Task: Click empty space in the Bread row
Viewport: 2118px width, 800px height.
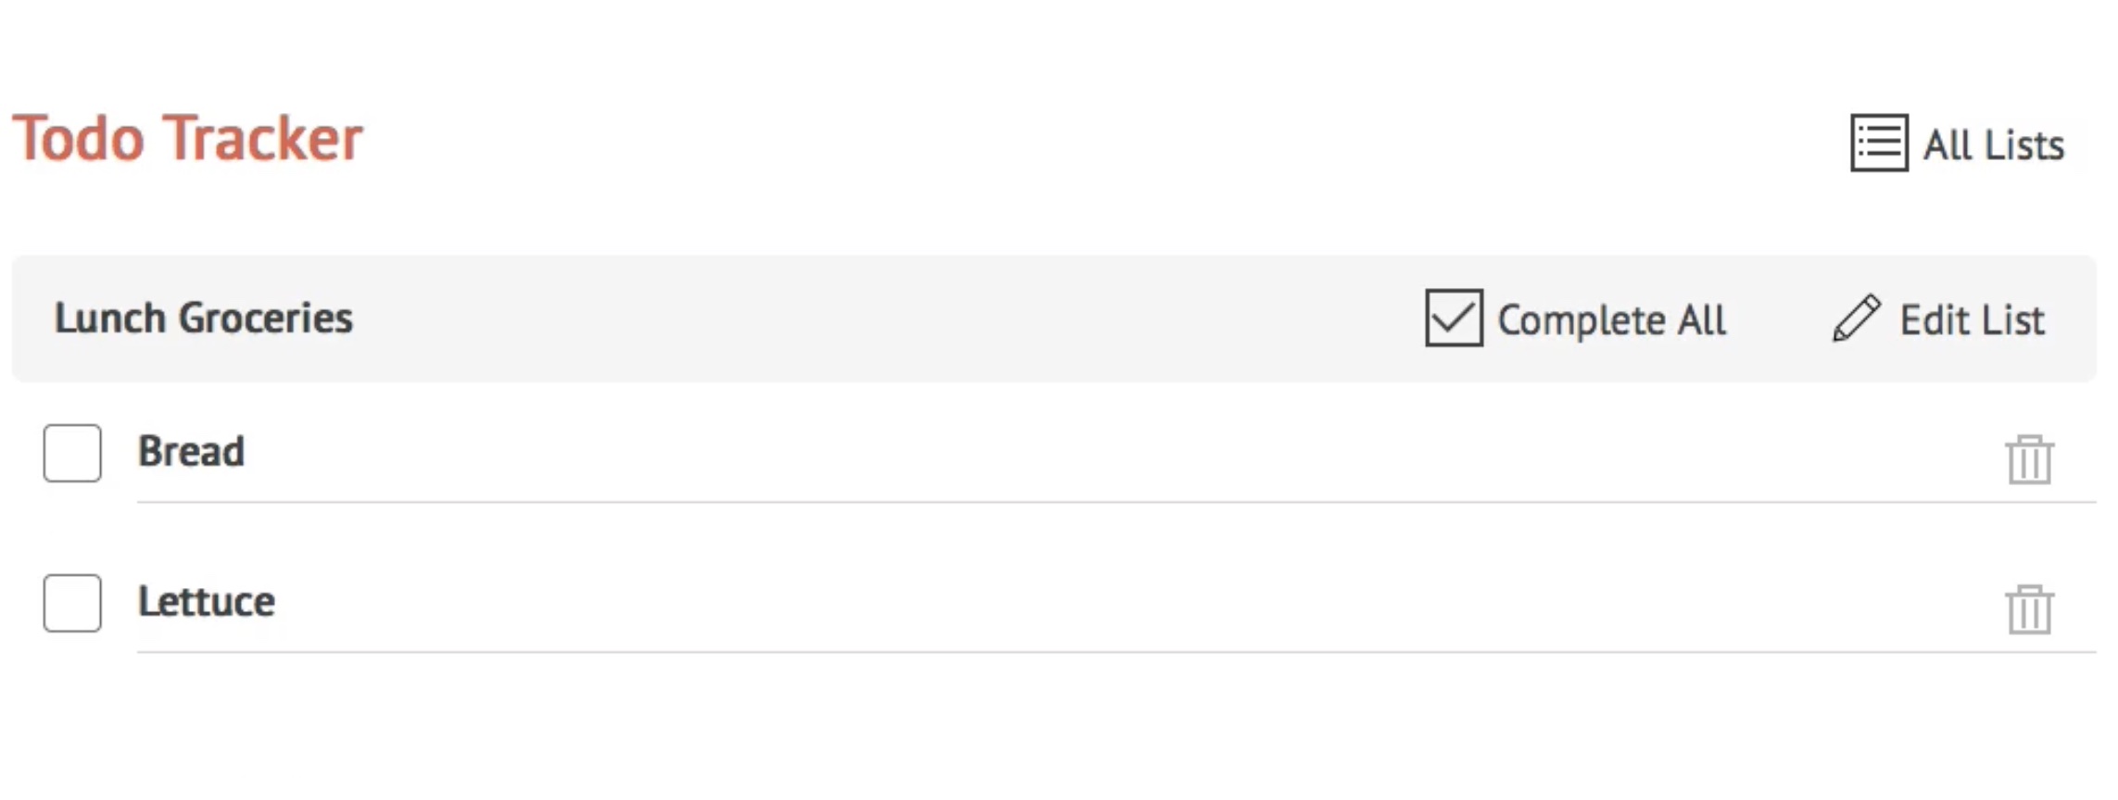Action: pyautogui.click(x=1112, y=453)
